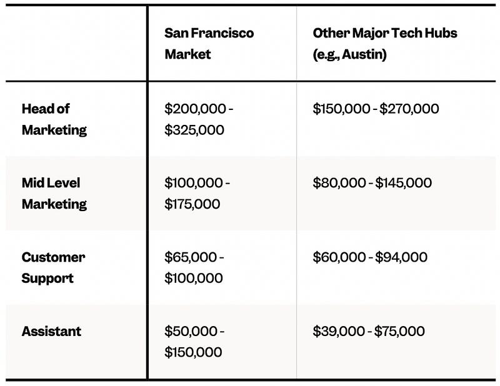Click the San Francisco Market column header
Image resolution: width=500 pixels, height=386 pixels.
(x=209, y=43)
